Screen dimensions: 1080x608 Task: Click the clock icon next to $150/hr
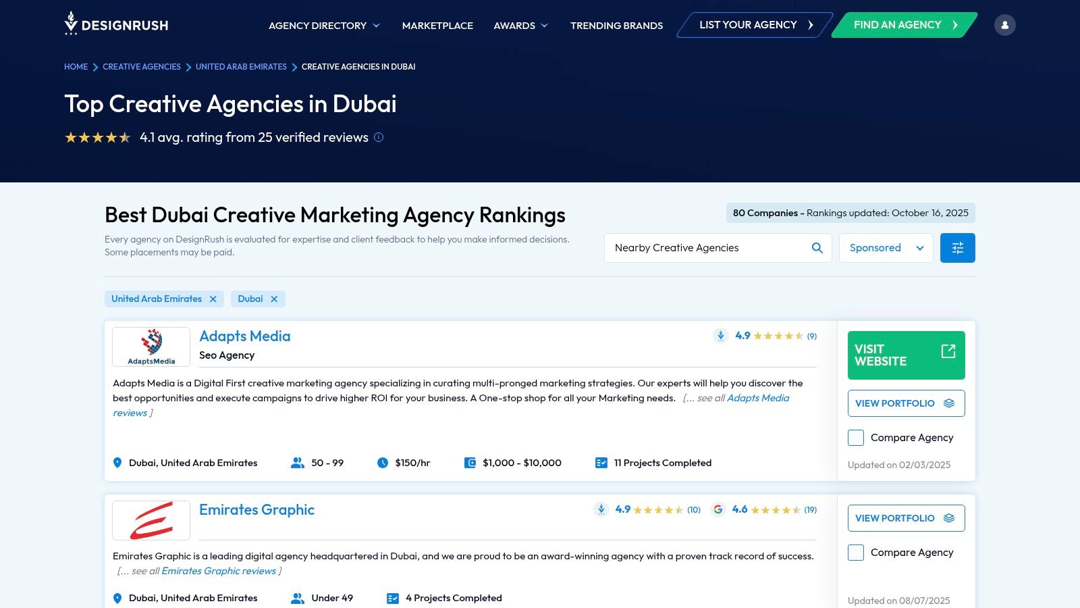[x=383, y=463]
